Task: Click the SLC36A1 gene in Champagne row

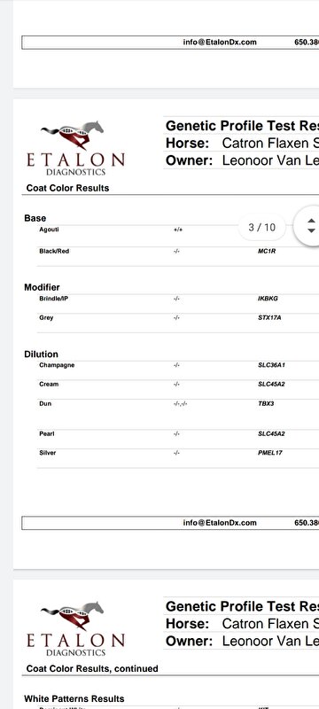Action: (271, 365)
